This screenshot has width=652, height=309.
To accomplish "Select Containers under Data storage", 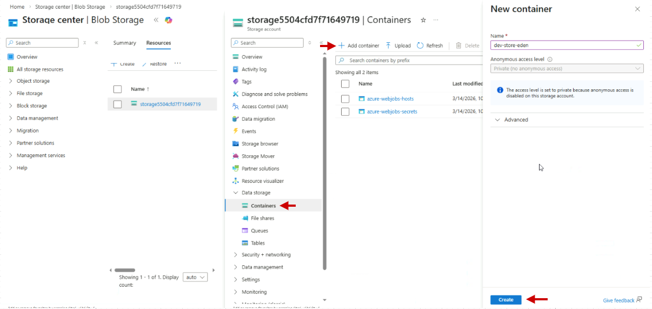I will [263, 206].
